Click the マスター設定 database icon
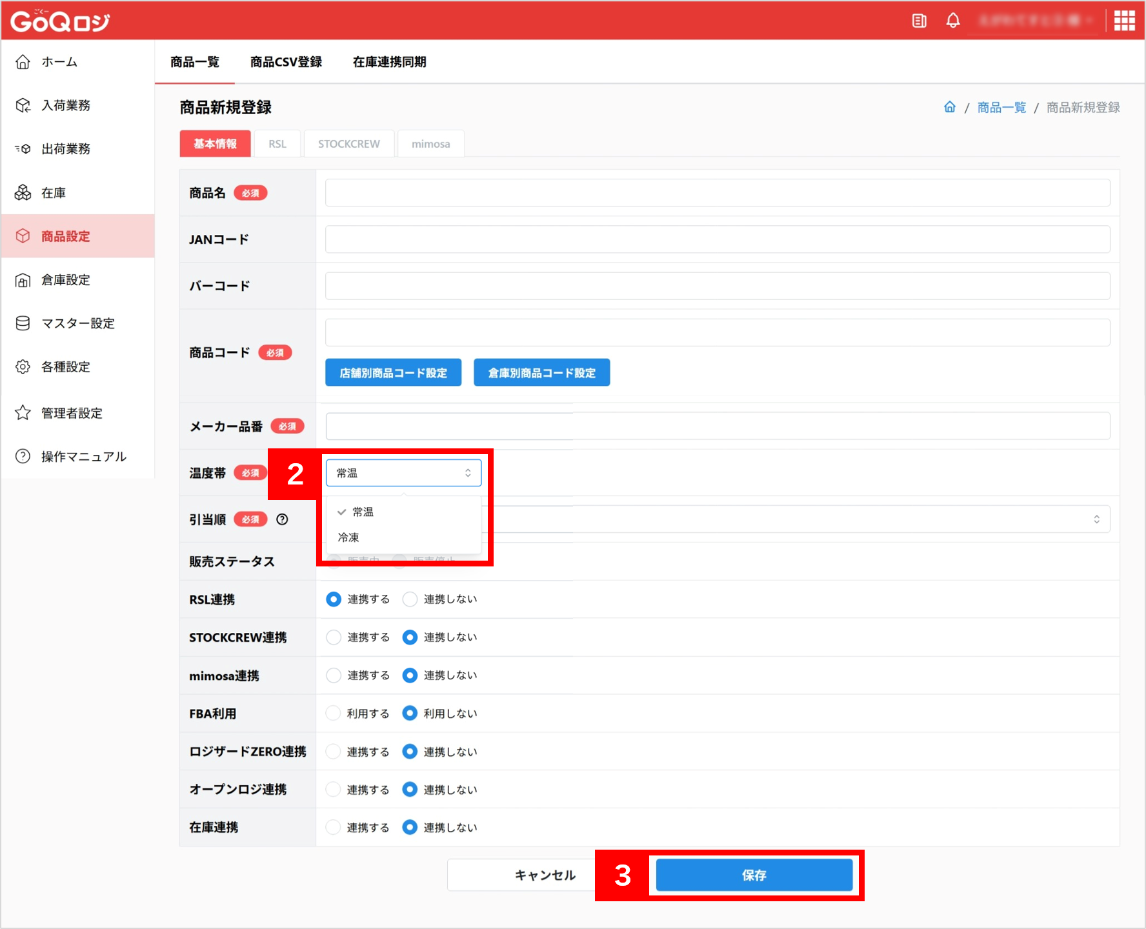This screenshot has height=929, width=1146. click(23, 323)
